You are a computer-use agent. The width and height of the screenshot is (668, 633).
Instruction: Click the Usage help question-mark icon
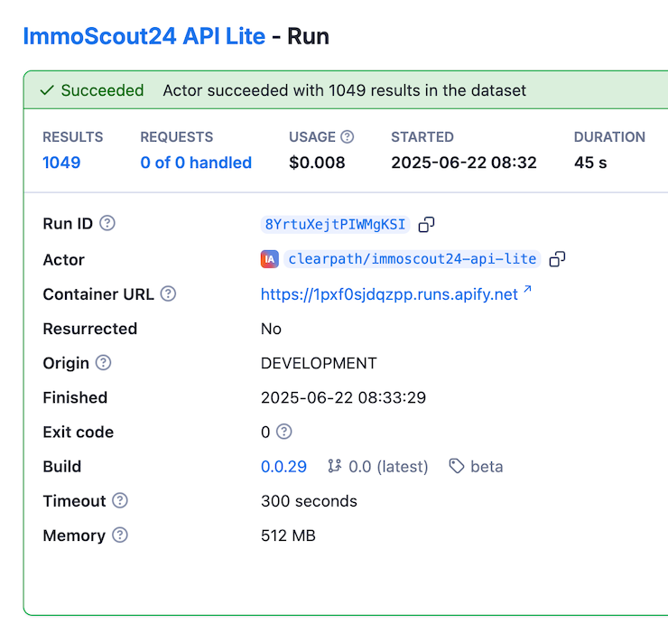(x=348, y=137)
